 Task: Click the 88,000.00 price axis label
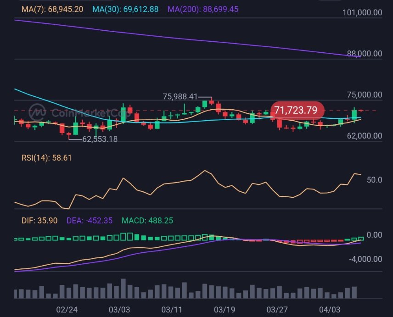365,54
